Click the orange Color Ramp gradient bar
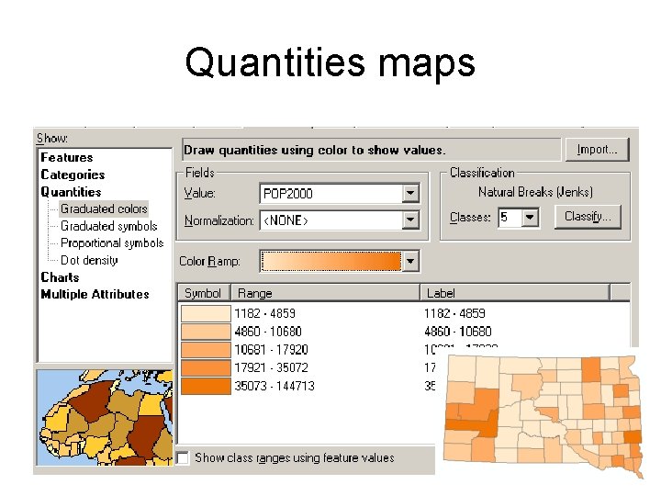Viewport: 661px width, 496px height. (331, 261)
